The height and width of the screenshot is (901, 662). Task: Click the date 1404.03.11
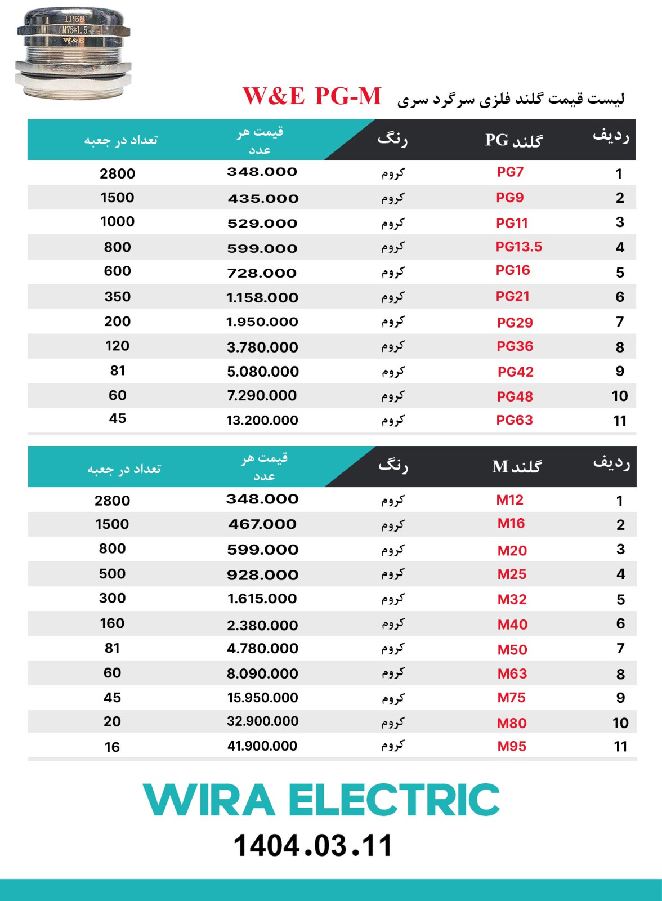tap(313, 846)
